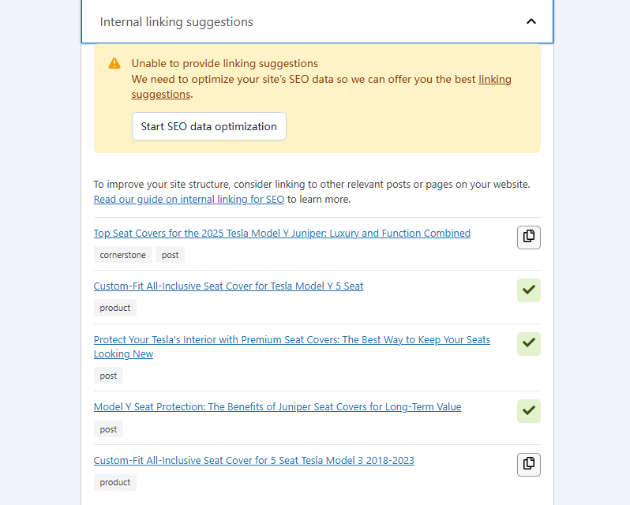The image size is (630, 505).
Task: Click product tag under Tesla Model 3 link
Action: coord(115,482)
